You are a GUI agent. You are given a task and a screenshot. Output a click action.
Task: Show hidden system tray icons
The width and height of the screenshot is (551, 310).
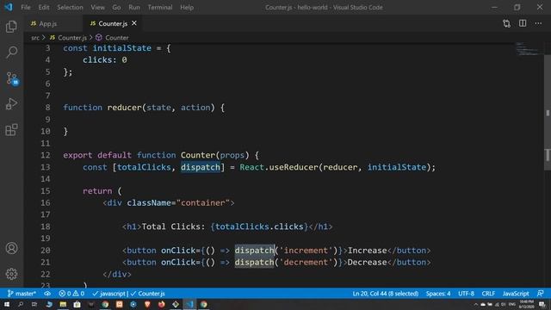pos(476,305)
